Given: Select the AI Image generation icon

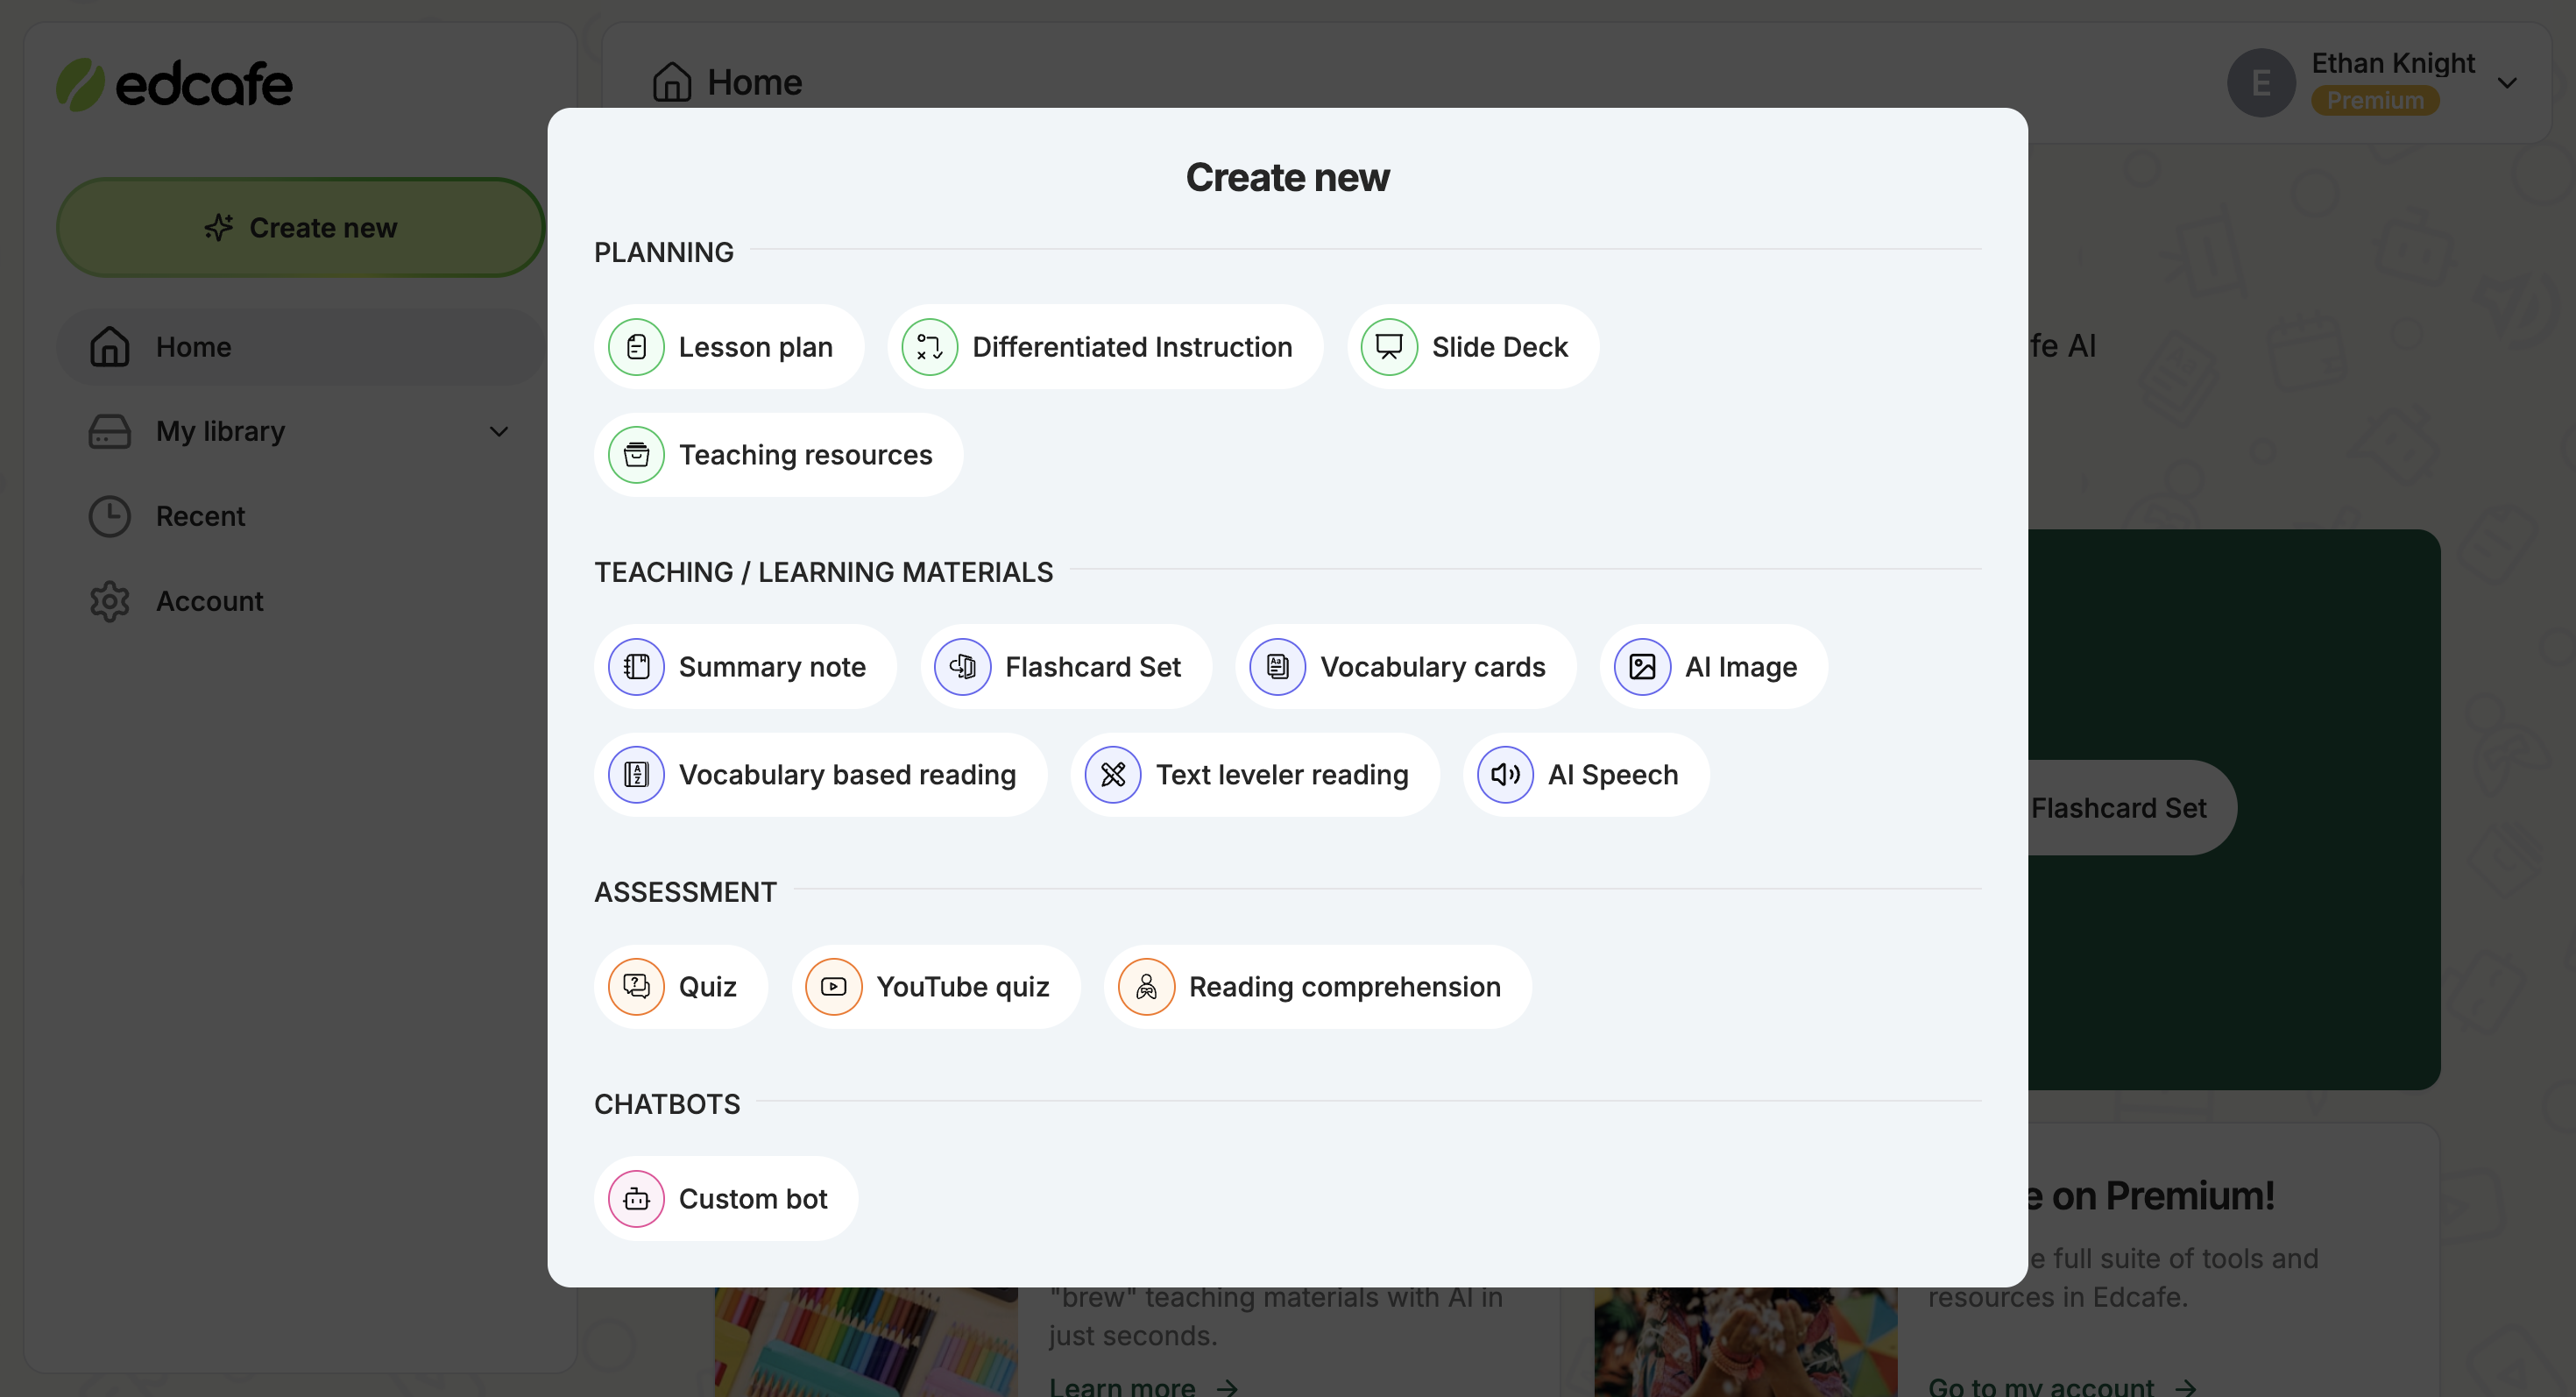Looking at the screenshot, I should coord(1644,666).
